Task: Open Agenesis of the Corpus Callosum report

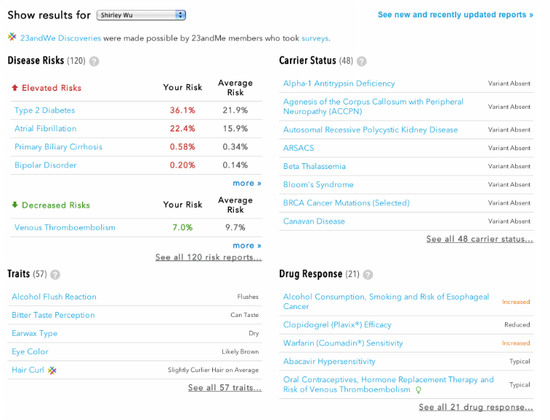Action: (373, 107)
